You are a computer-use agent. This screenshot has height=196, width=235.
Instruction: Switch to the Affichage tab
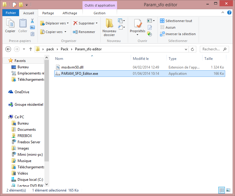pyautogui.click(x=70, y=13)
